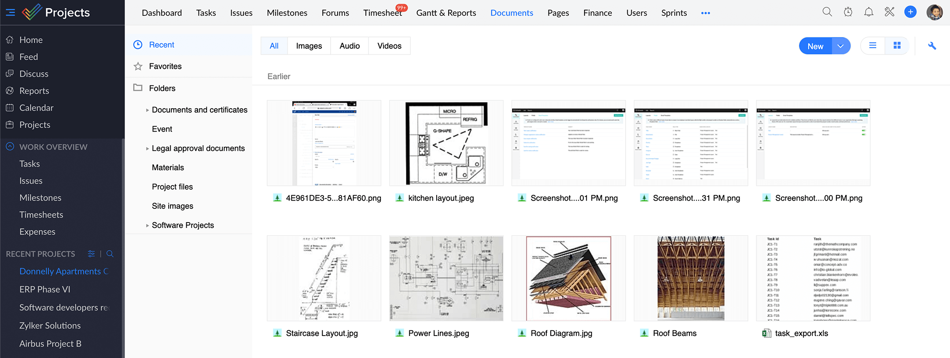Click the New document button
950x358 pixels.
click(x=815, y=46)
